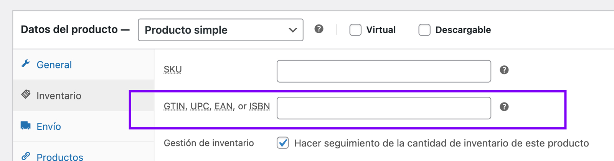Click the tag icon beside Inventario
The height and width of the screenshot is (161, 614).
point(26,94)
